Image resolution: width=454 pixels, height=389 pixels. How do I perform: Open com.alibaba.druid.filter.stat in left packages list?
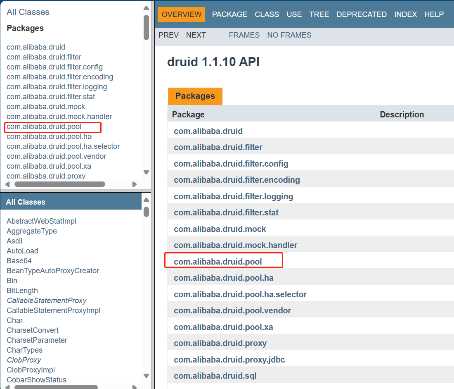[51, 97]
